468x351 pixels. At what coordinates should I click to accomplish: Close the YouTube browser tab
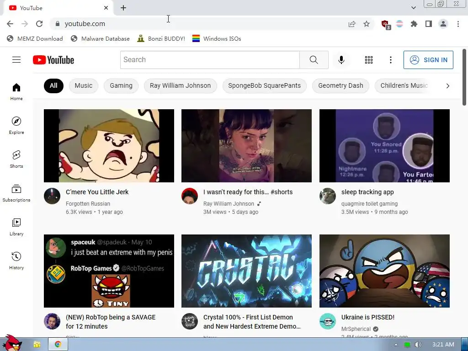(106, 8)
